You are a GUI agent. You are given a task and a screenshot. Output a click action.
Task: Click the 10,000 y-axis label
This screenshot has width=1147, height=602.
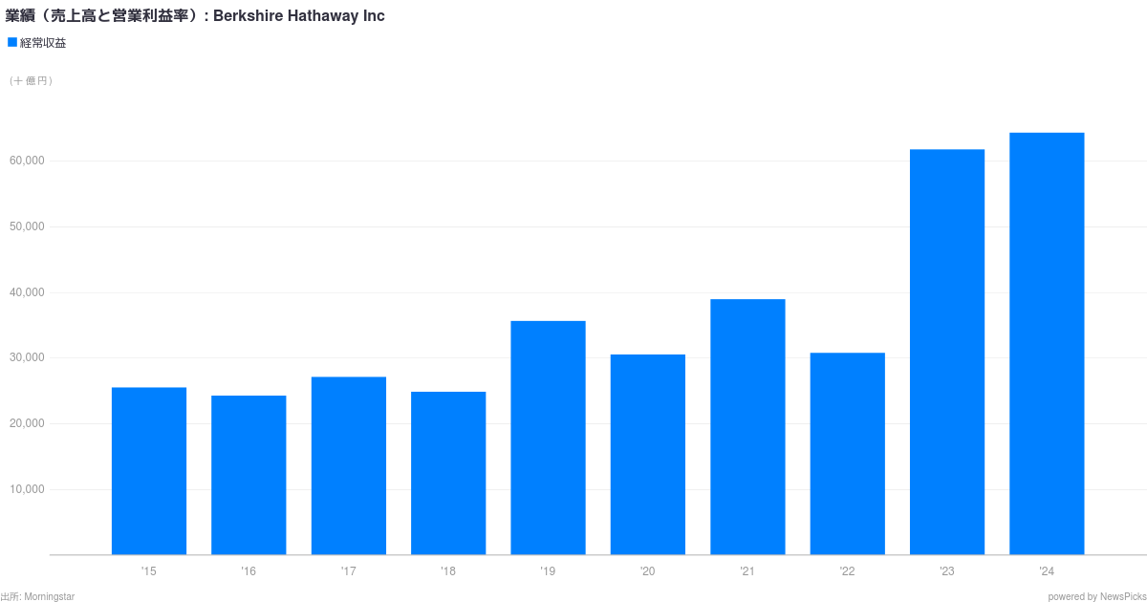[x=27, y=489]
